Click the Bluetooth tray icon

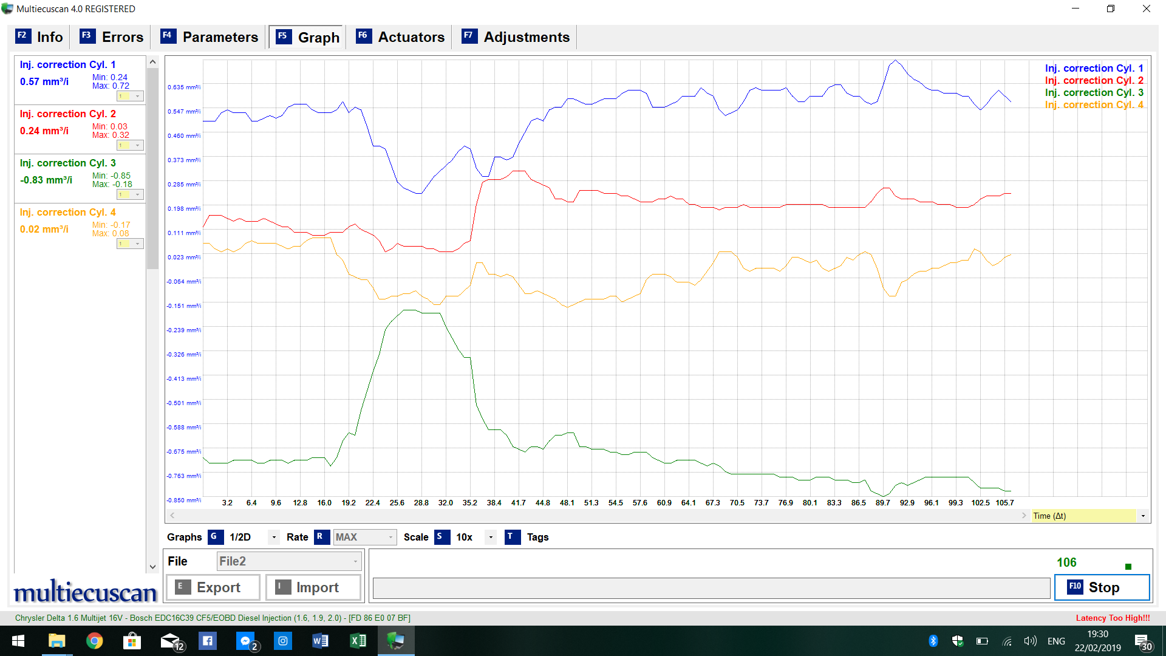pyautogui.click(x=933, y=641)
